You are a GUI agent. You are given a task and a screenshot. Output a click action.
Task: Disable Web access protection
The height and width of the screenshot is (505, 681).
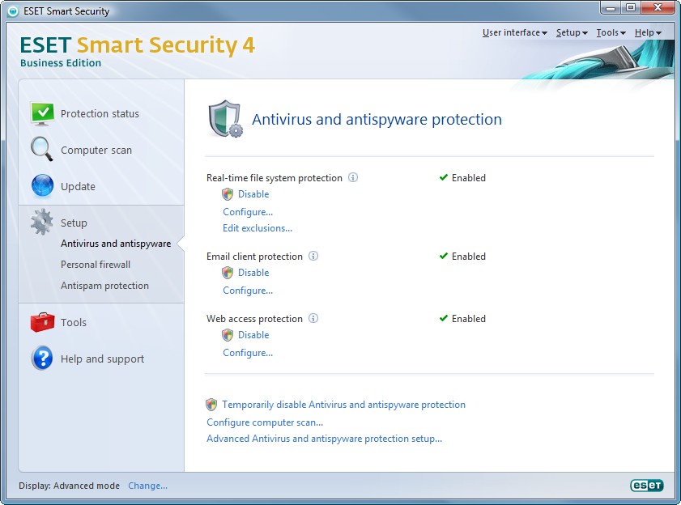pos(253,335)
